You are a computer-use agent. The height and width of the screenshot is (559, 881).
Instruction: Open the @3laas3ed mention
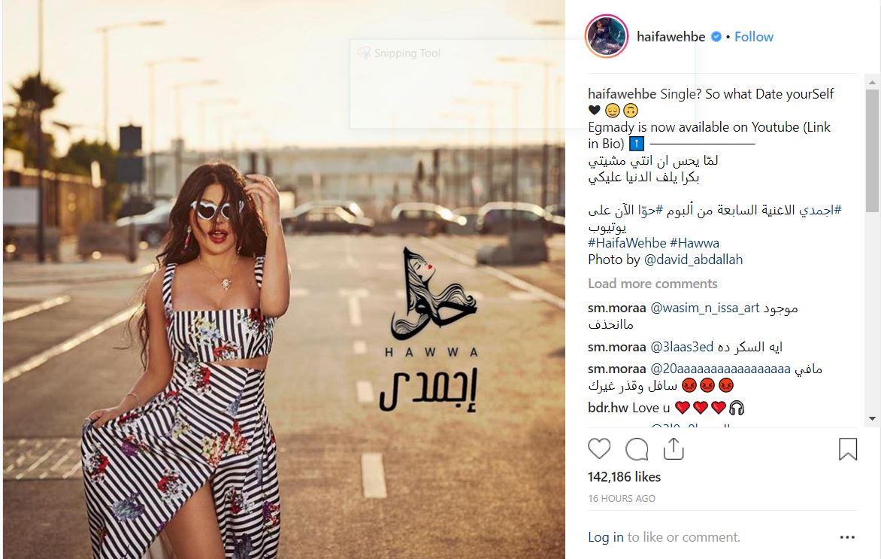pyautogui.click(x=682, y=347)
